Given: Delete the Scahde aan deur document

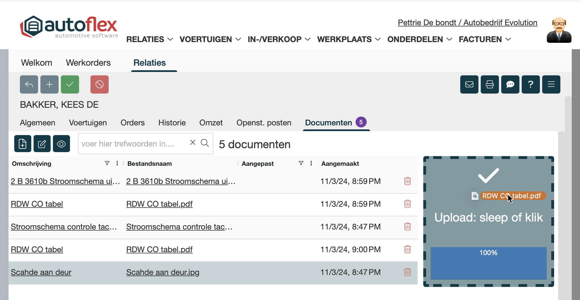Looking at the screenshot, I should tap(407, 272).
